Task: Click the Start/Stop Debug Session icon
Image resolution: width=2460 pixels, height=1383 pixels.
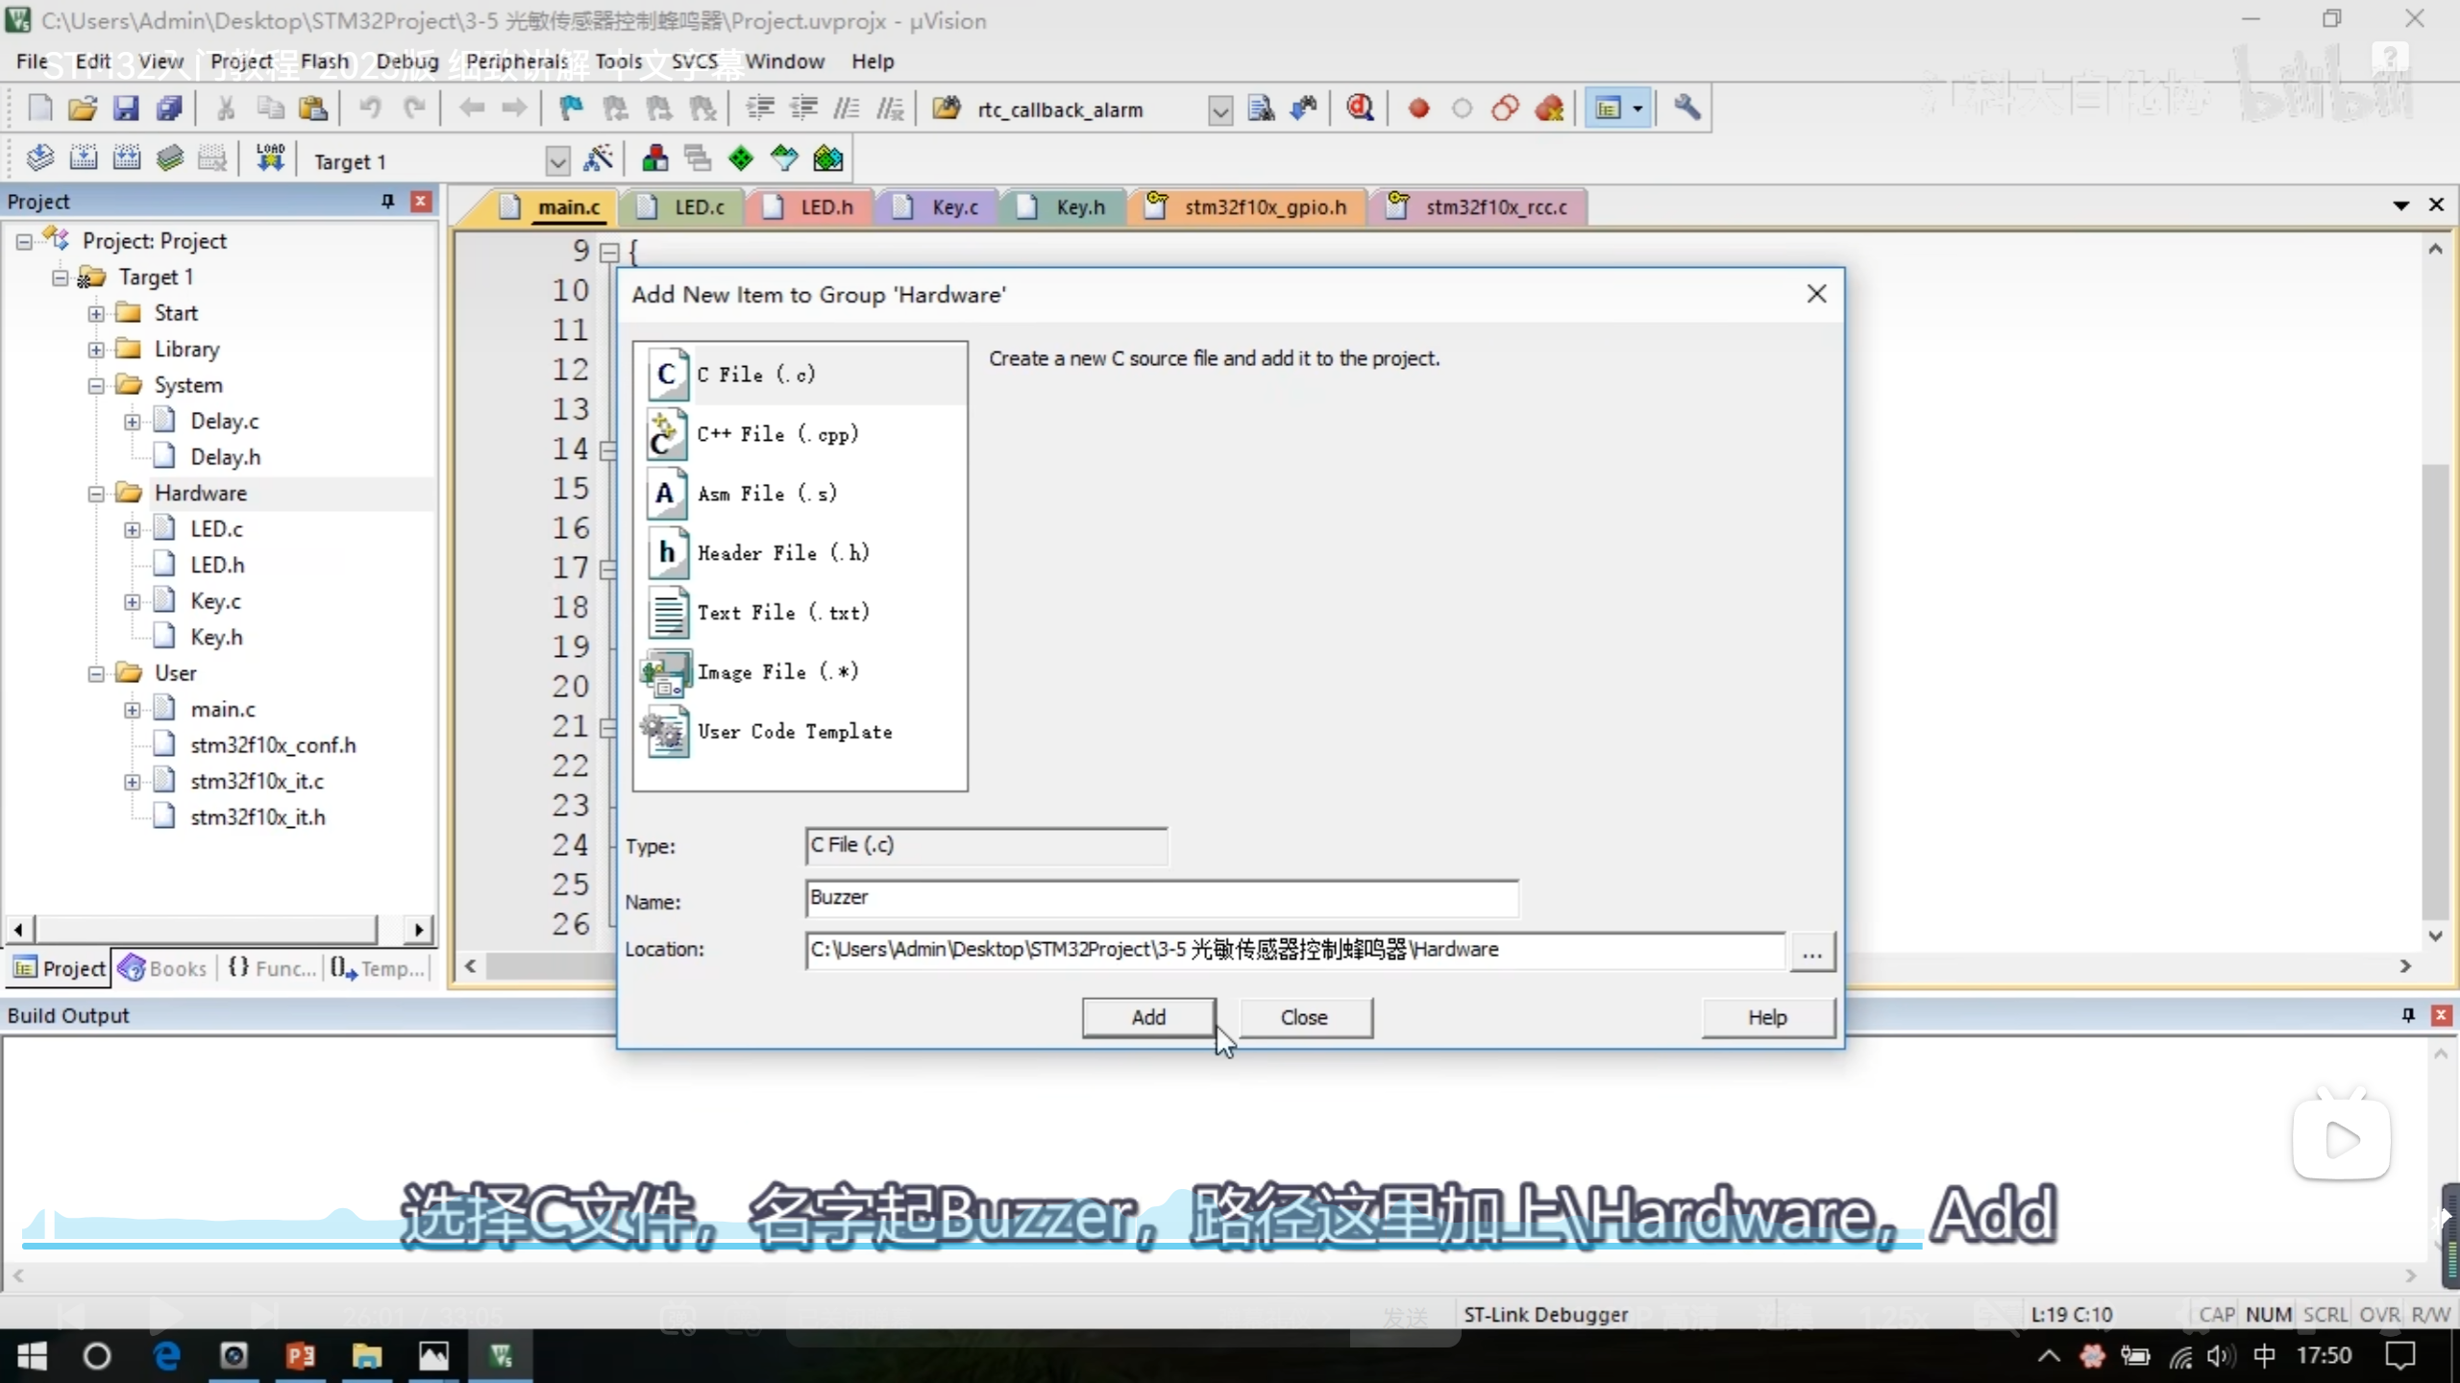Action: coord(1360,109)
